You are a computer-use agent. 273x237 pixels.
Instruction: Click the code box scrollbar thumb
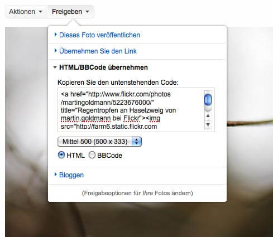point(208,100)
